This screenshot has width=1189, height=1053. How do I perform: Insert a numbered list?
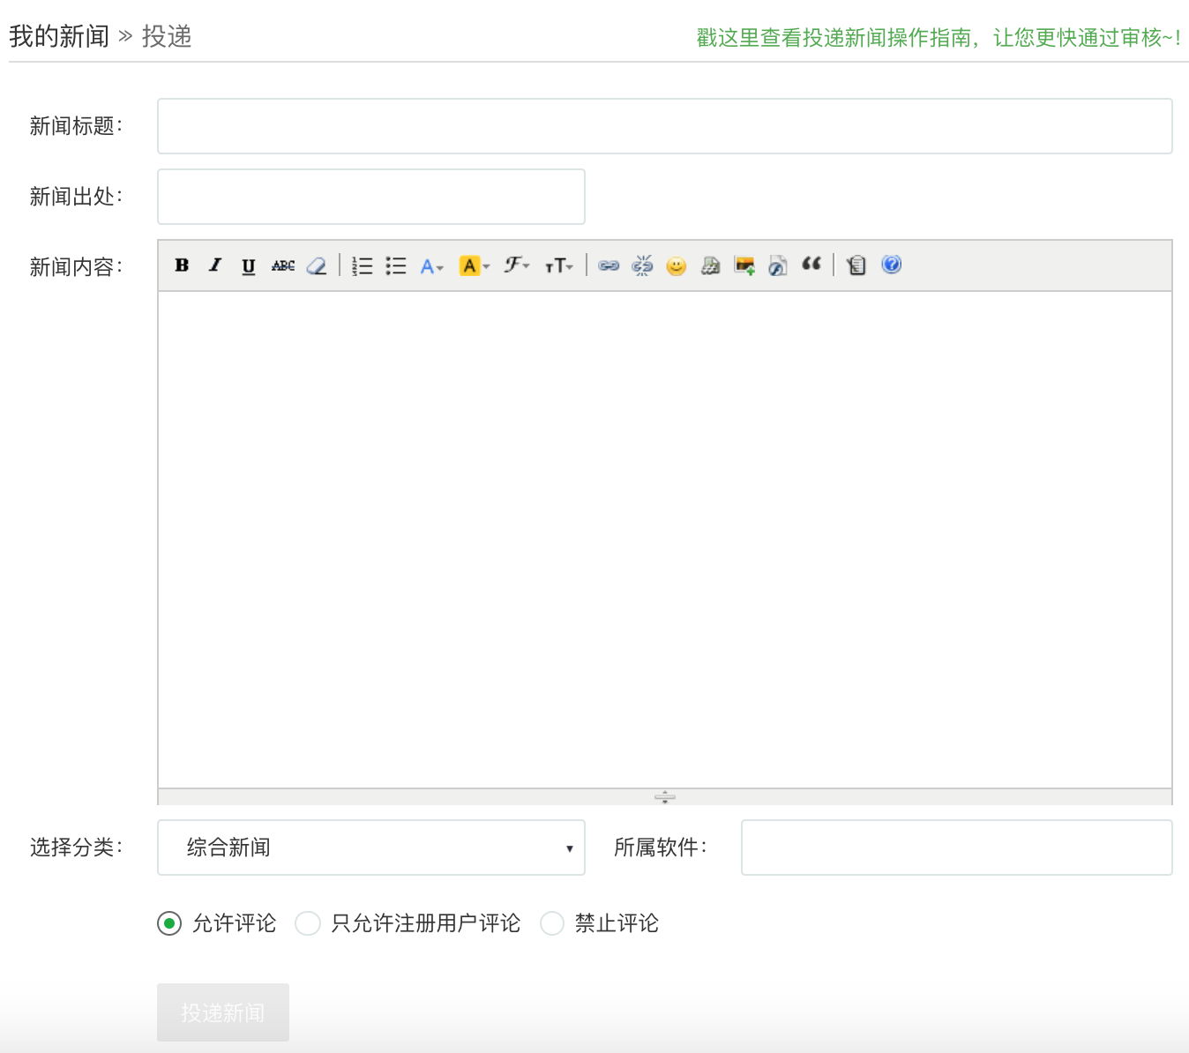tap(362, 265)
